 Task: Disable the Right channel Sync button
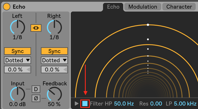pyautogui.click(x=54, y=51)
